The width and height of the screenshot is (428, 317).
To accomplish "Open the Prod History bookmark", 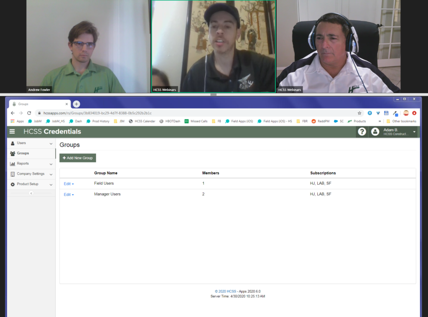I will coord(98,121).
